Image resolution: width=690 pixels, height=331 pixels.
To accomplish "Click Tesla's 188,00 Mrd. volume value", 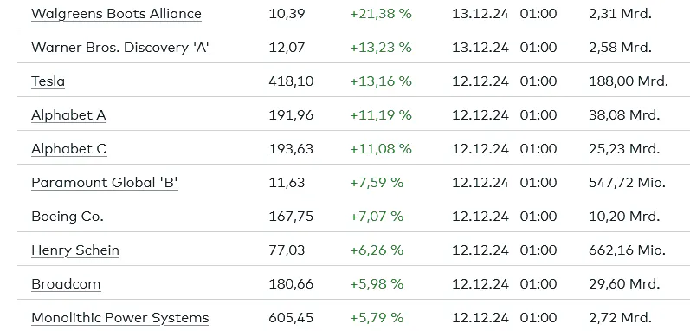I will point(629,81).
